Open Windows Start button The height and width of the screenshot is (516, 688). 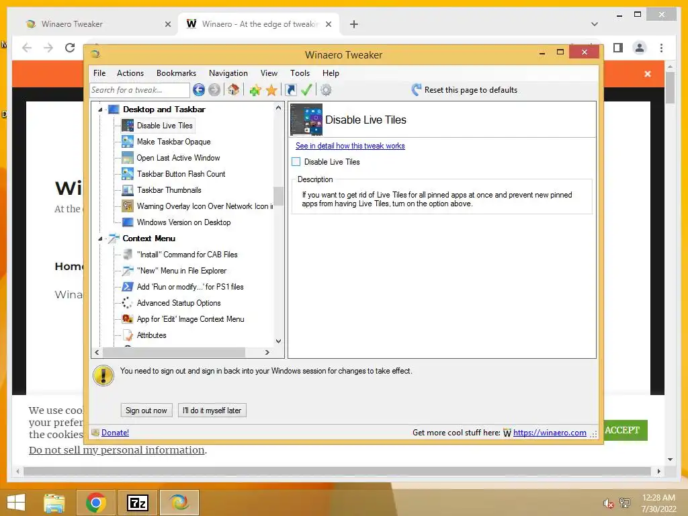pyautogui.click(x=16, y=503)
